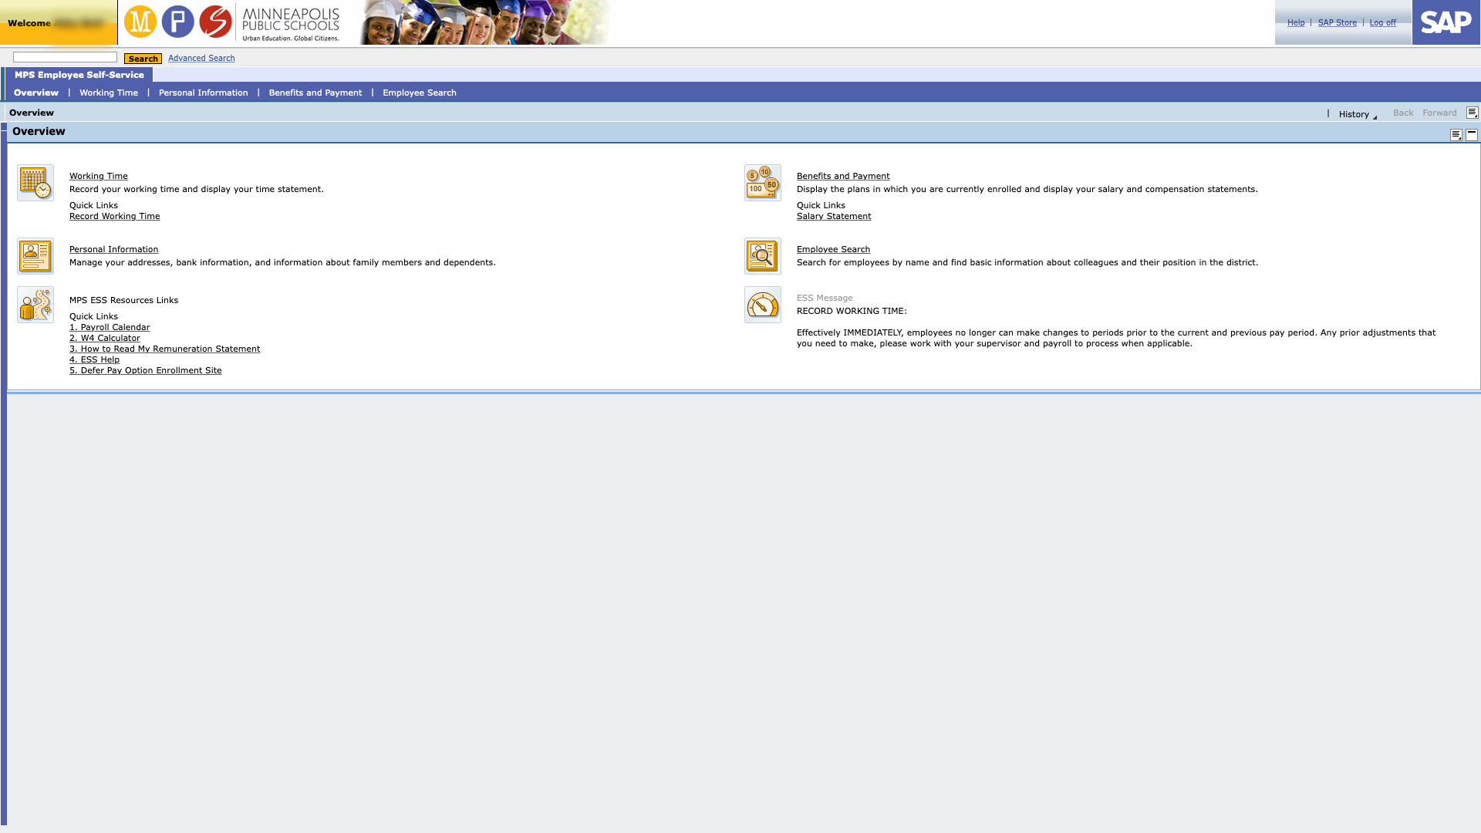Click the RECORD WORKING TIME: text
The width and height of the screenshot is (1481, 833).
click(852, 311)
